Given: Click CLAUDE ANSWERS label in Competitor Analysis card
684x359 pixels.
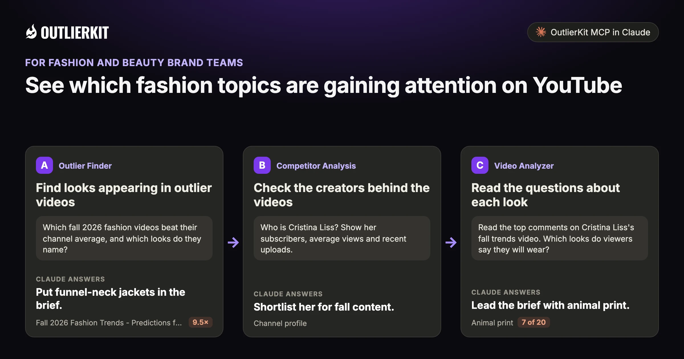Looking at the screenshot, I should tap(288, 294).
